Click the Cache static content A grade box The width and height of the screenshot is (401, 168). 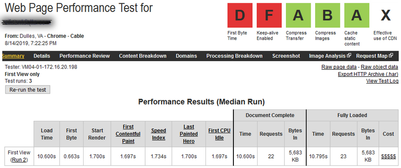357,16
